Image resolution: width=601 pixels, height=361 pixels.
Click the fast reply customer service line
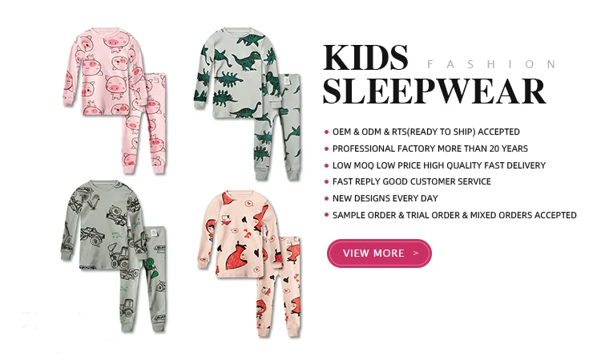pos(412,181)
